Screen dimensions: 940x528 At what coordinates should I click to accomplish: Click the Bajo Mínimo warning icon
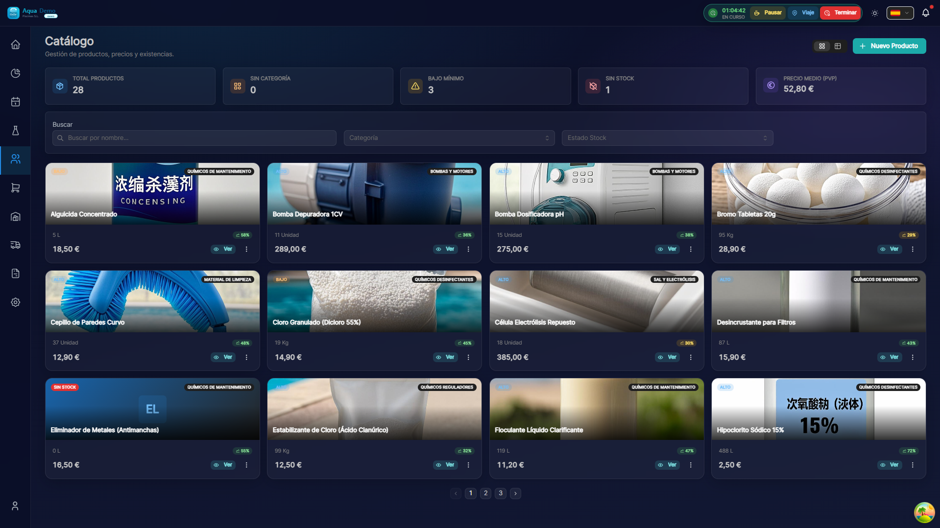(x=415, y=86)
